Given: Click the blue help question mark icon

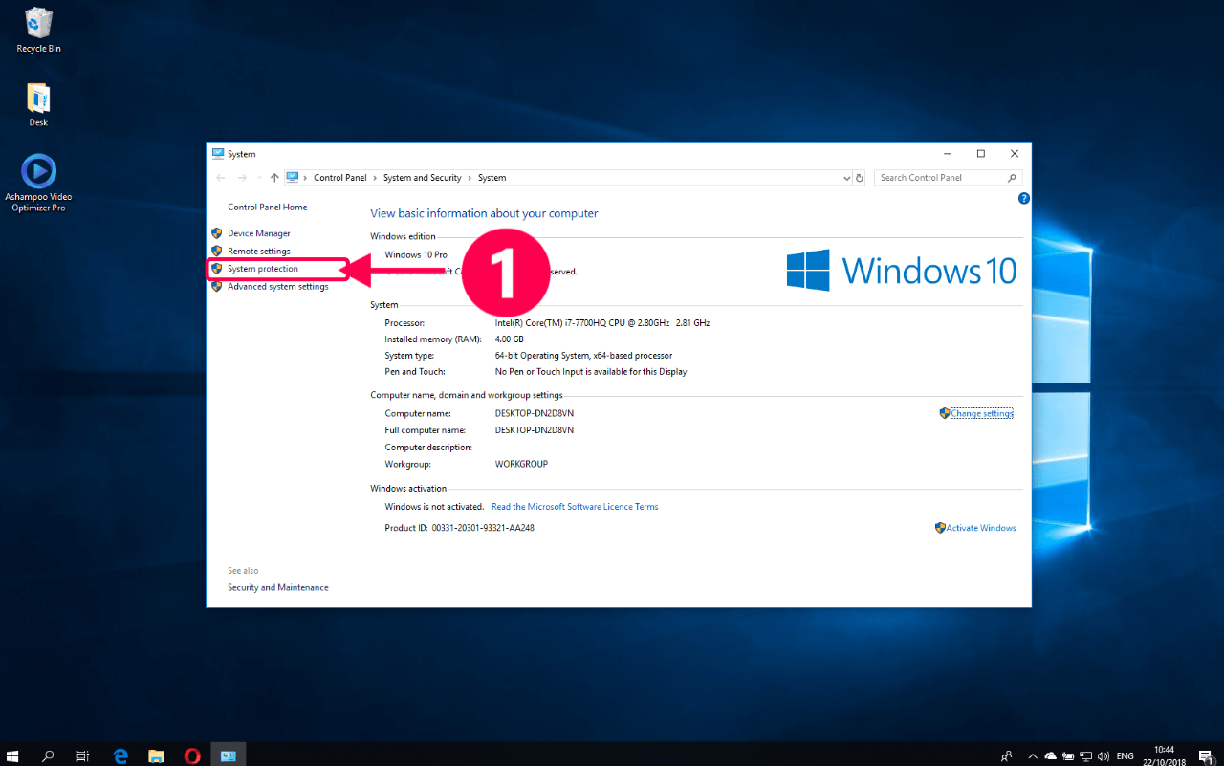Looking at the screenshot, I should (1023, 199).
